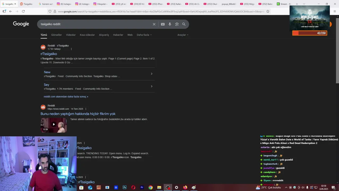Open Microsoft Store from the taskbar
The height and width of the screenshot is (191, 339).
tap(81, 188)
